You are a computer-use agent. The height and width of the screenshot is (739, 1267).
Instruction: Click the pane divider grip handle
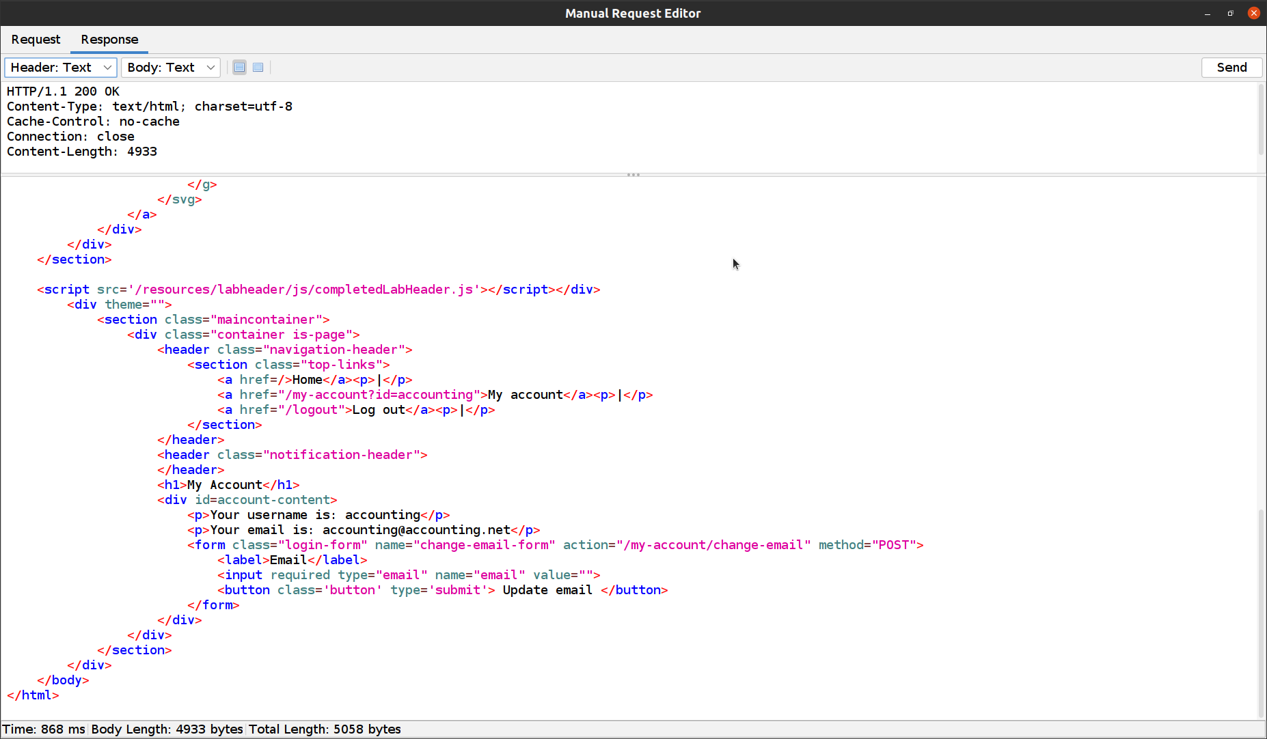point(633,175)
